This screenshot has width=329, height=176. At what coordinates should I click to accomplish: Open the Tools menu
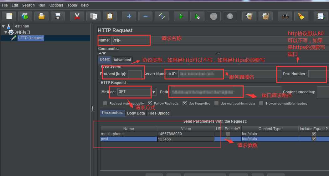coord(72,5)
